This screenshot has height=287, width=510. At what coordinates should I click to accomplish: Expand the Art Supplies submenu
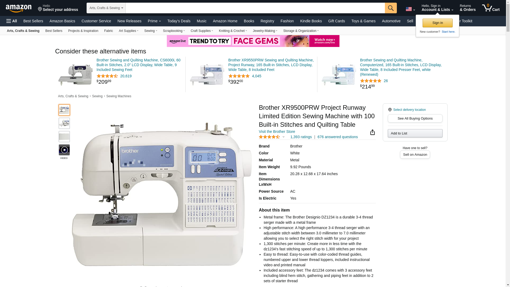point(129,31)
